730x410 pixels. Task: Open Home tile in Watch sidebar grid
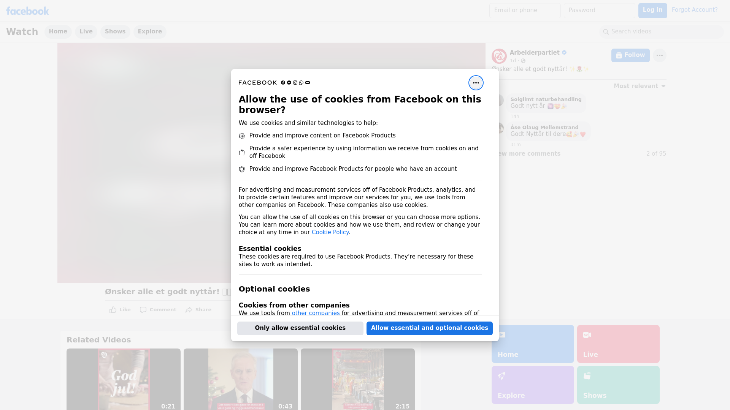pyautogui.click(x=533, y=344)
